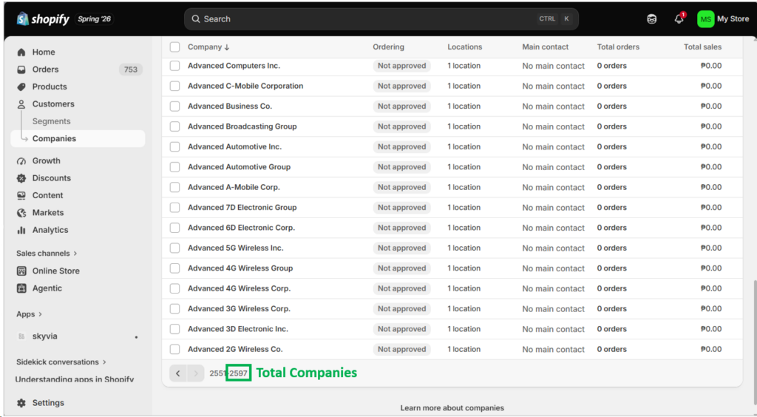Image resolution: width=757 pixels, height=417 pixels.
Task: Go to previous page of companies
Action: tap(178, 373)
